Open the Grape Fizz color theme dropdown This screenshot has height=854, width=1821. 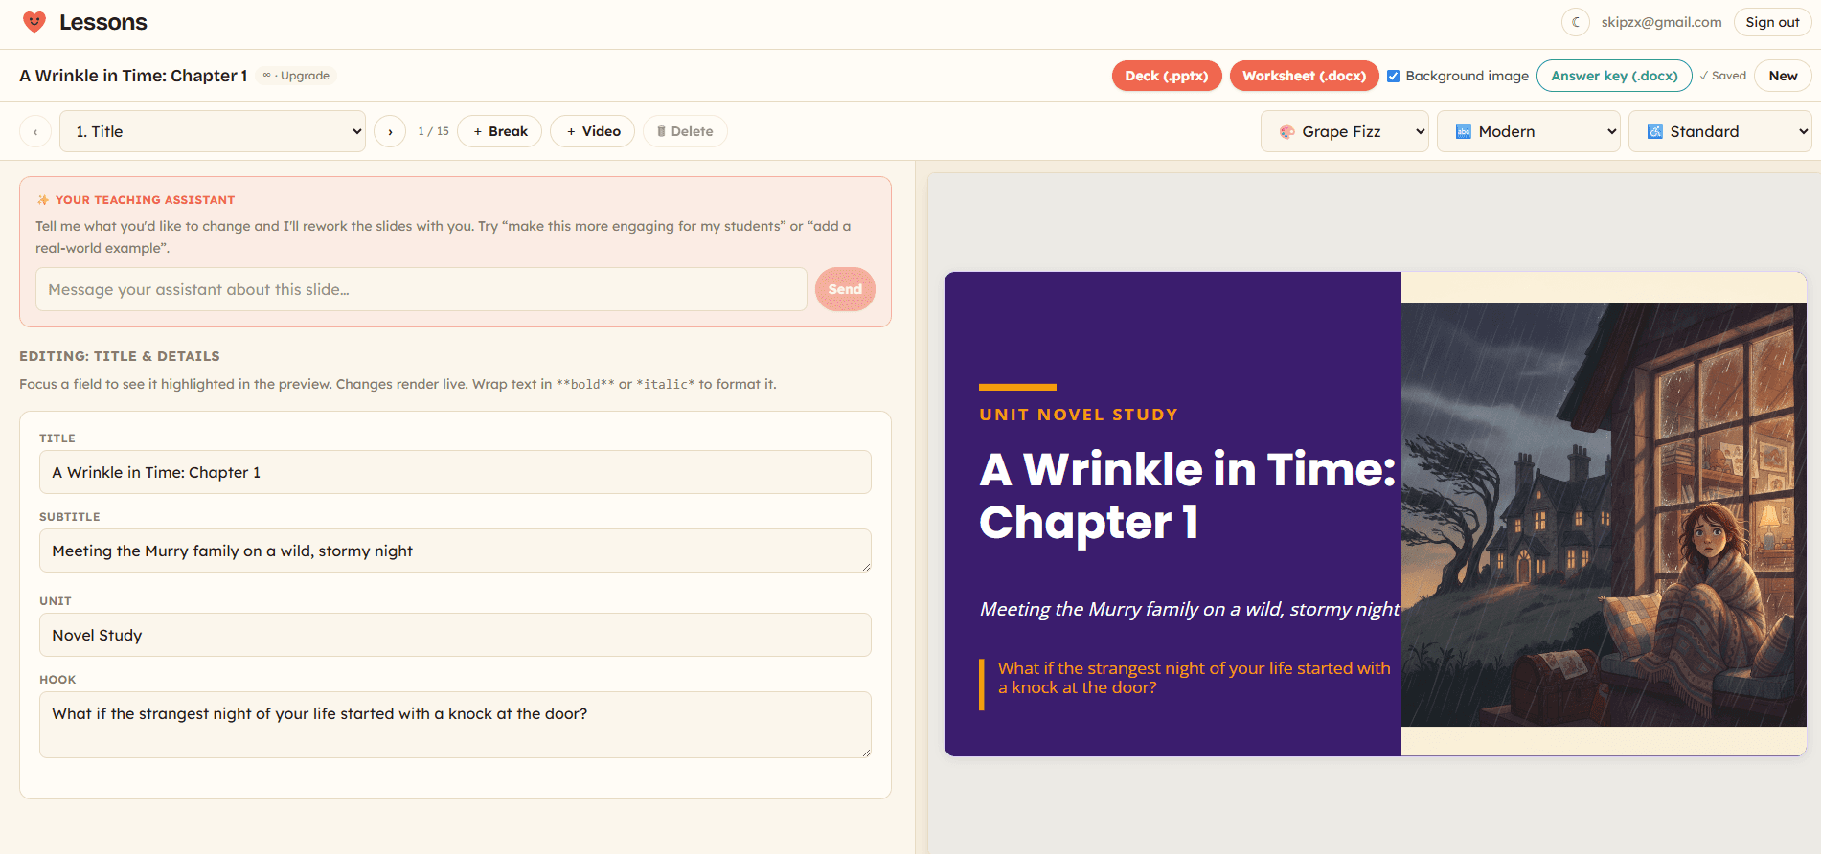pyautogui.click(x=1345, y=131)
